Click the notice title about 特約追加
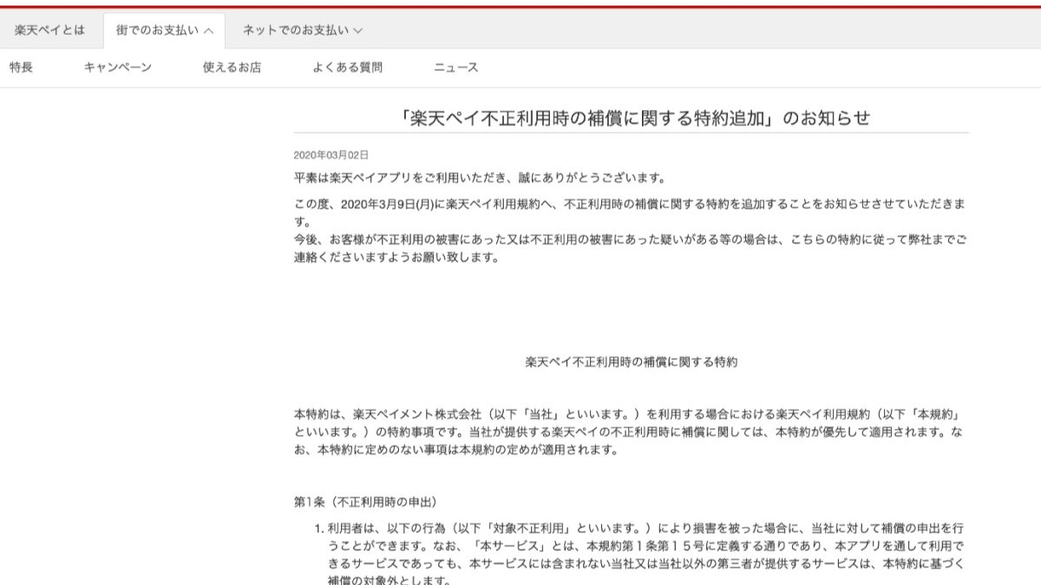 pos(631,118)
